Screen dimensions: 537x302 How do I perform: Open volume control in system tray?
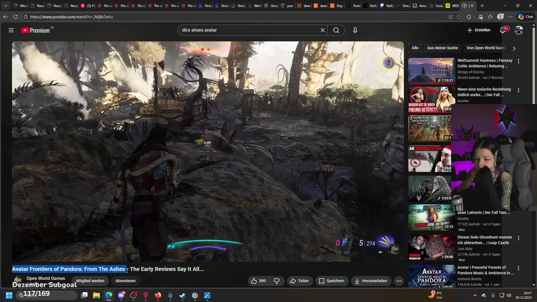point(509,295)
